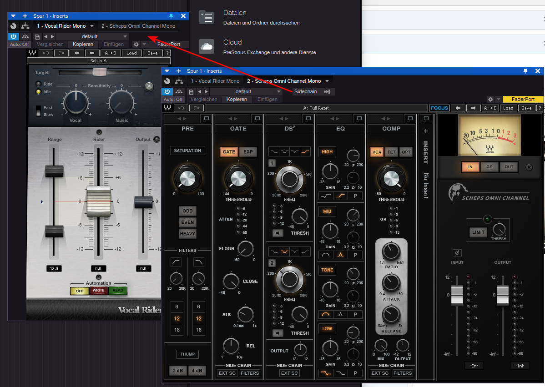Expand the Scheps Omni Channel Mono tab dropdown
This screenshot has width=545, height=387.
(x=327, y=81)
